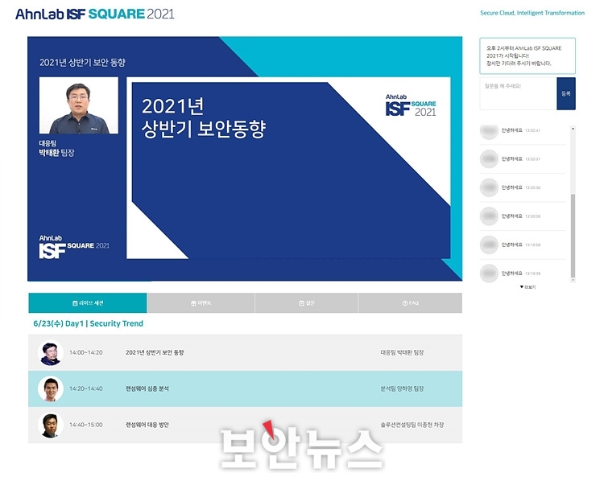
Task: Click the AhnLab ISF SQUARE 2021 logo under the presenter
Action: (x=74, y=247)
